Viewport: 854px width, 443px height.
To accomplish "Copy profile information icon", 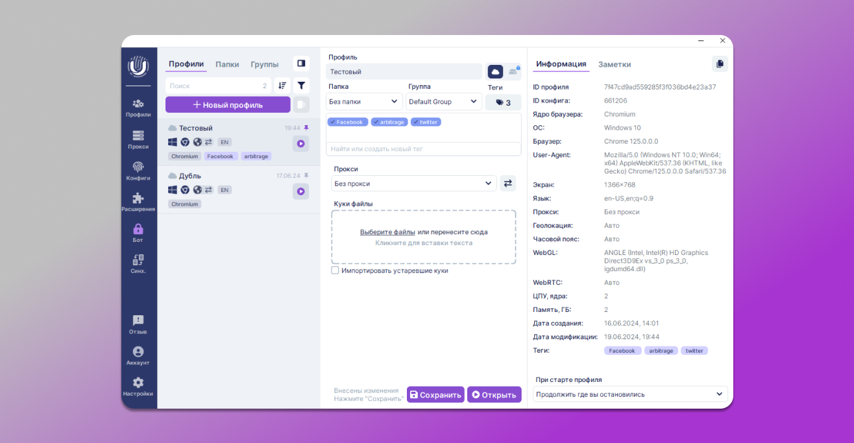I will tap(720, 64).
